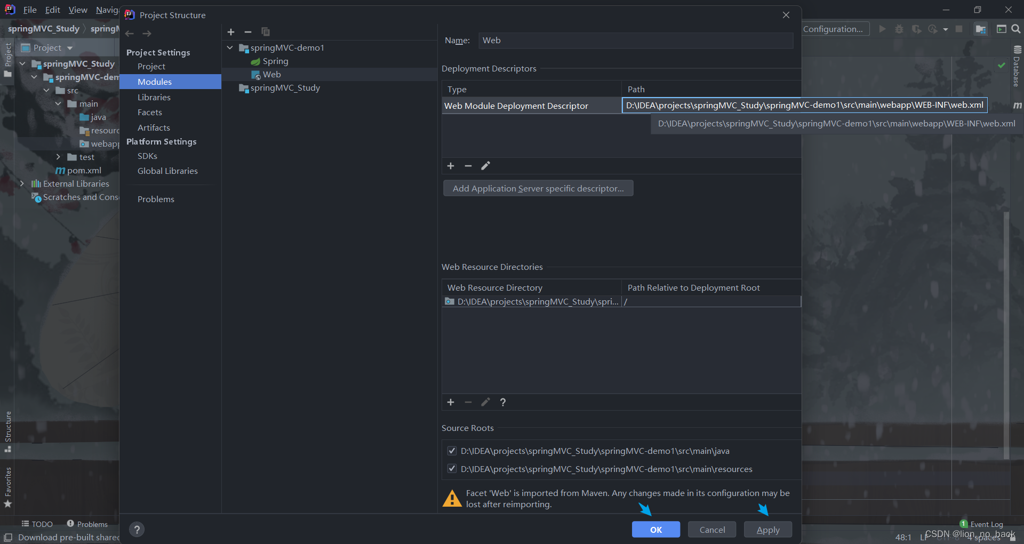Select the web resource directory row
Image resolution: width=1024 pixels, height=544 pixels.
pos(621,301)
